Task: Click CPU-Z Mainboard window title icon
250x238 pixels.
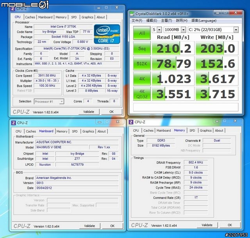Action: tap(13, 123)
